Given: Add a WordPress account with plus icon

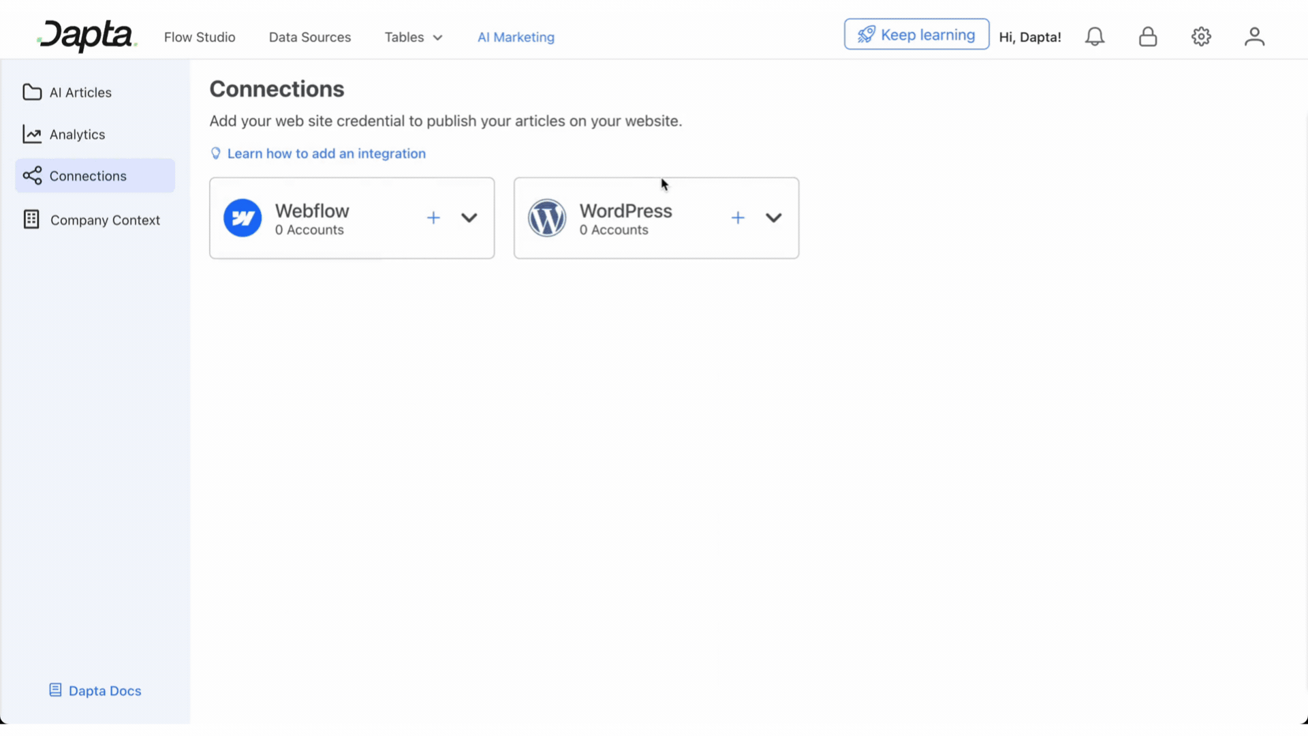Looking at the screenshot, I should 738,218.
